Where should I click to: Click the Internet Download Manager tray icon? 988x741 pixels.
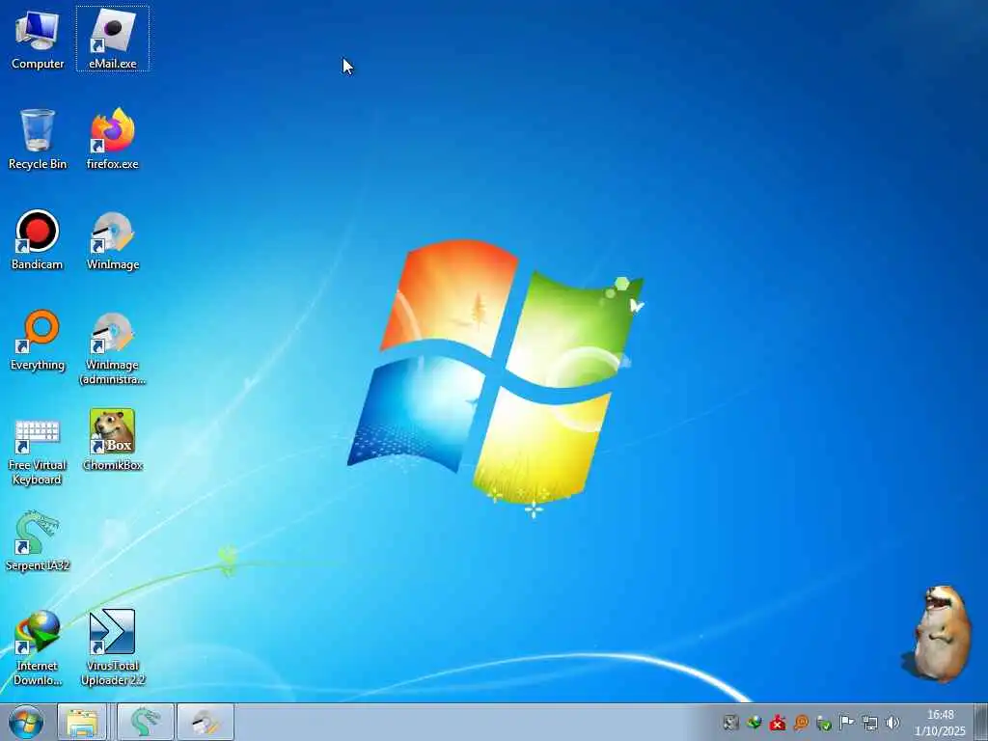coord(754,723)
